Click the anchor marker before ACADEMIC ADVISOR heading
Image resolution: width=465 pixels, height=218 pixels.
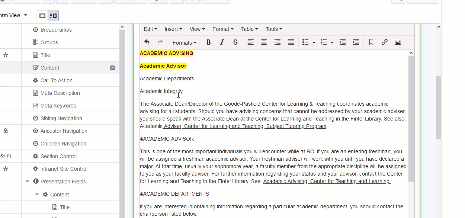141,139
